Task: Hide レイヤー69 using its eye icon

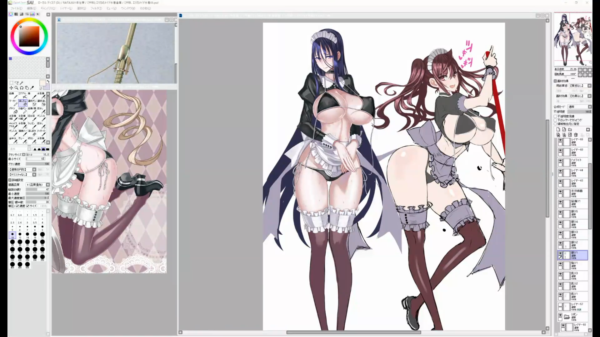Action: [x=560, y=140]
